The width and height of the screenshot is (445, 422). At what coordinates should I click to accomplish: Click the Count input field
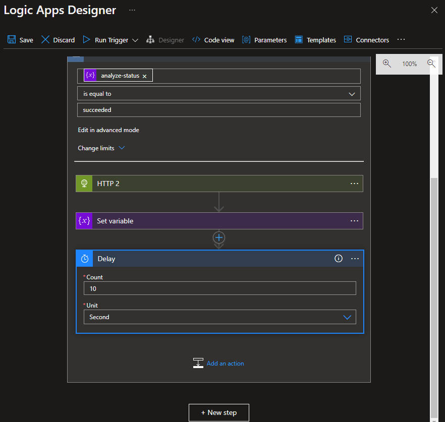pyautogui.click(x=219, y=288)
